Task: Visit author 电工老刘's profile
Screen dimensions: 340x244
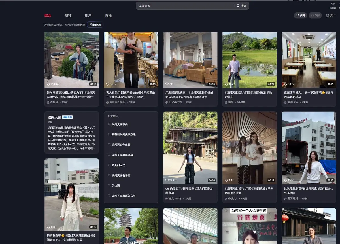Action: coord(293,198)
